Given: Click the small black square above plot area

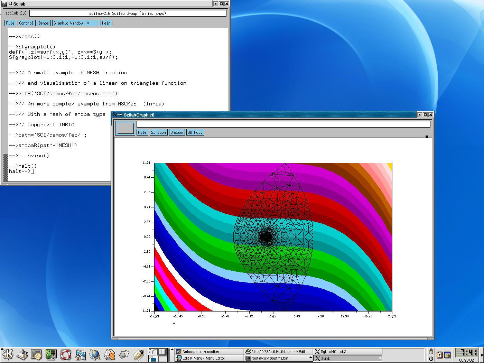Looking at the screenshot, I should (427, 137).
